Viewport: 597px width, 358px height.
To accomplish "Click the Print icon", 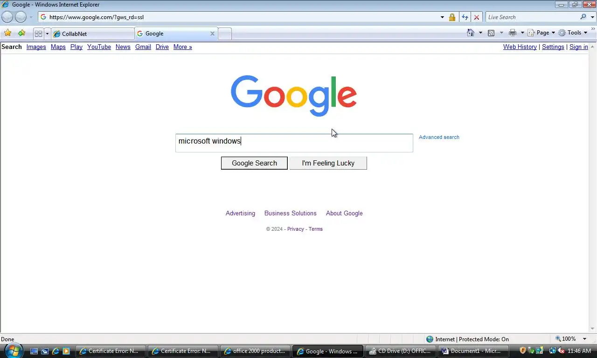I will coord(513,33).
